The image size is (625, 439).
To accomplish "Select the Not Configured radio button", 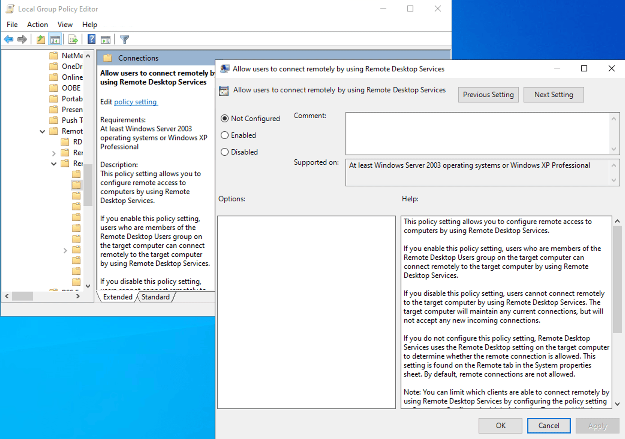I will point(225,118).
